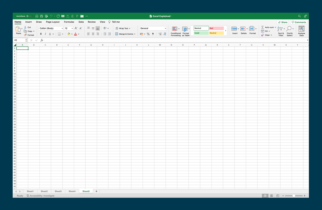Decrease font size with smaller A icon
This screenshot has width=322, height=210.
(80, 28)
